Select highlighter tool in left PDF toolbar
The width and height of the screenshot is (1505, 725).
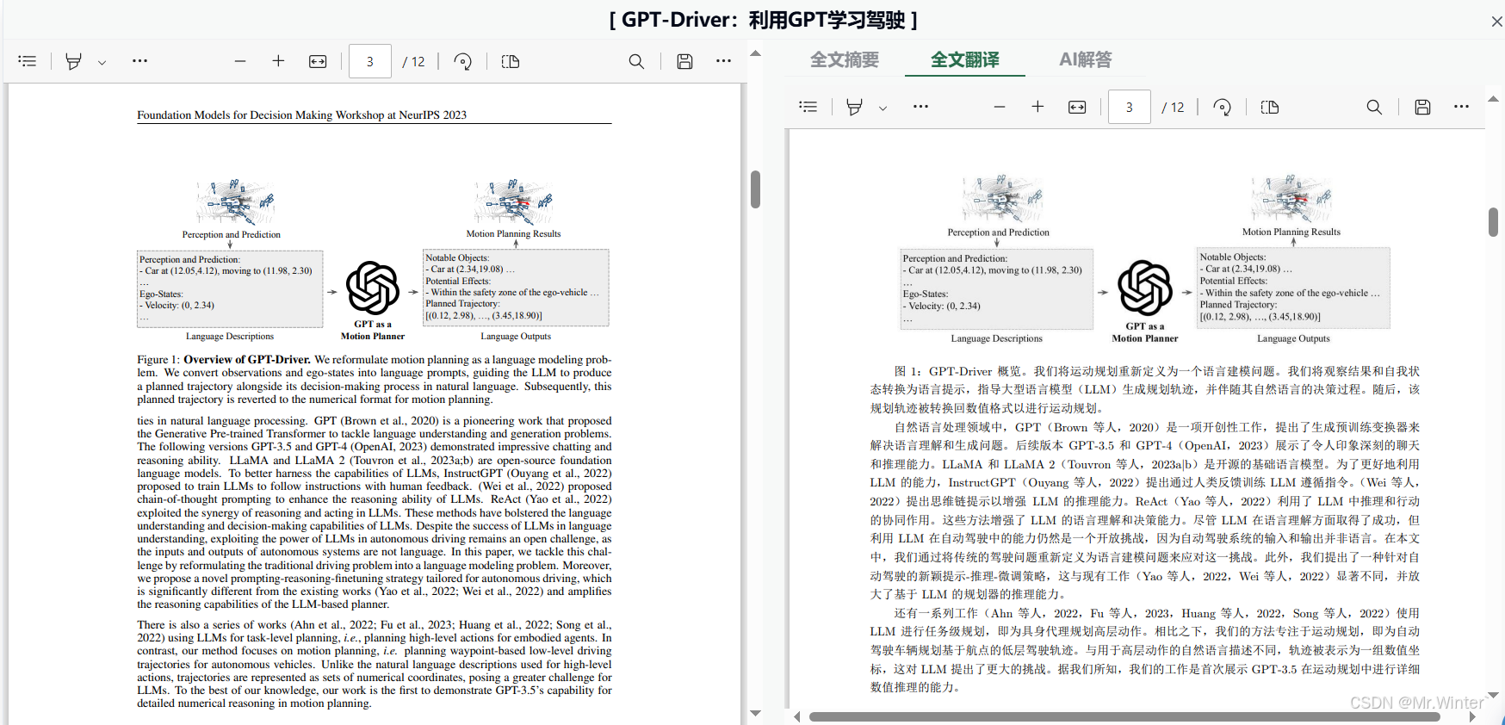click(74, 61)
